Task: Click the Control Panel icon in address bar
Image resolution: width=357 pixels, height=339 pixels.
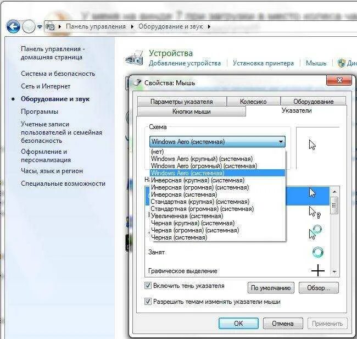Action: tap(50, 26)
